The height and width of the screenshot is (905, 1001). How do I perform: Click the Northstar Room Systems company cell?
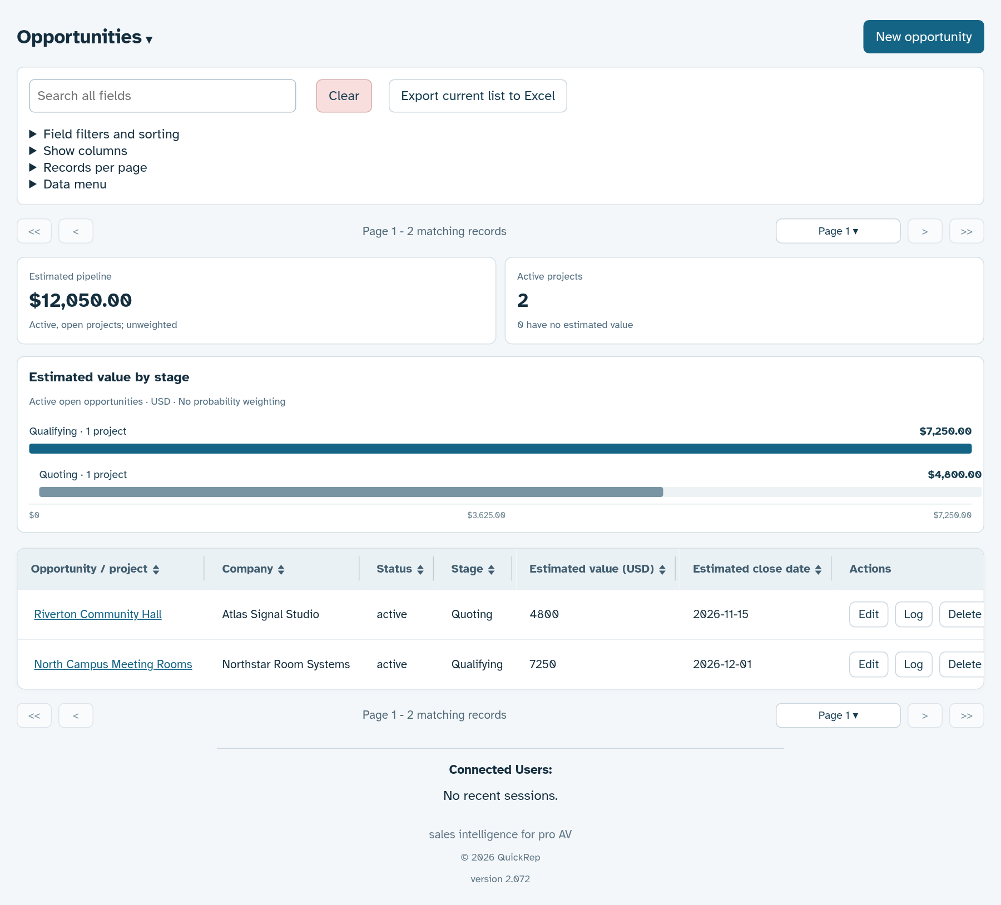[x=286, y=664]
